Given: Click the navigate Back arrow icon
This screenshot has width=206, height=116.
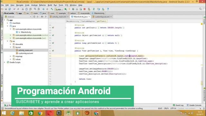Looking at the screenshot, I should [43, 9].
